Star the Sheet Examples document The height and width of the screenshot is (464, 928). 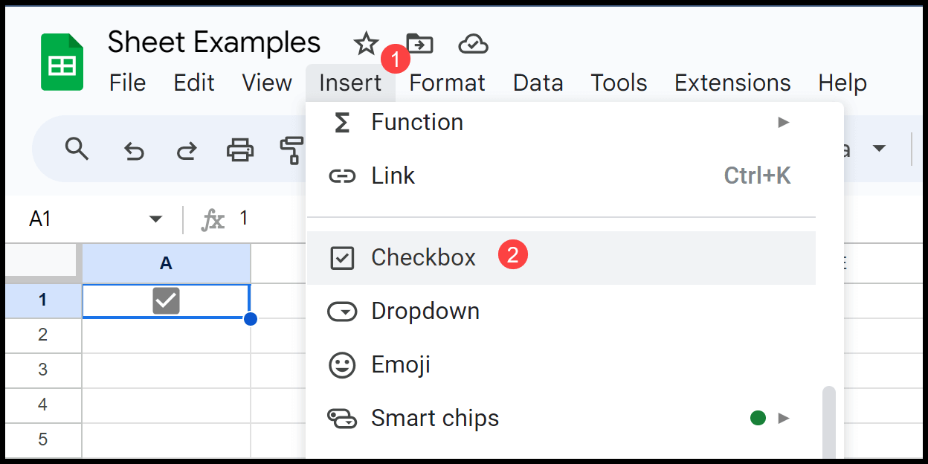click(365, 44)
